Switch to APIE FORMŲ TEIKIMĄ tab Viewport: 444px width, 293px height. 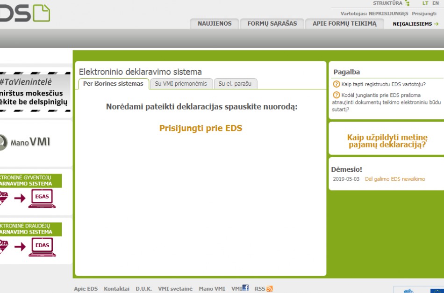tap(344, 23)
